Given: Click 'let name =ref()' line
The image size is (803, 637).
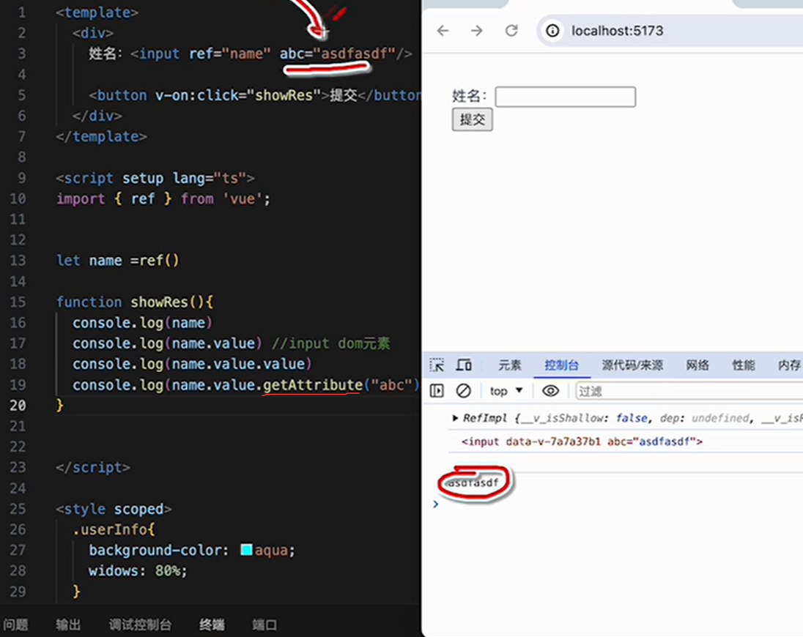Looking at the screenshot, I should 118,261.
